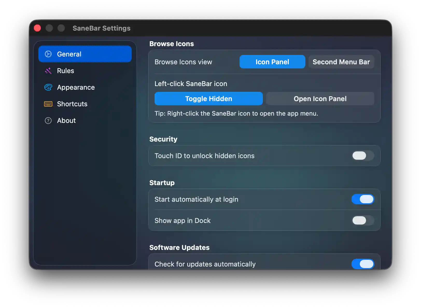
Task: Disable Start automatically at login
Action: pyautogui.click(x=363, y=199)
